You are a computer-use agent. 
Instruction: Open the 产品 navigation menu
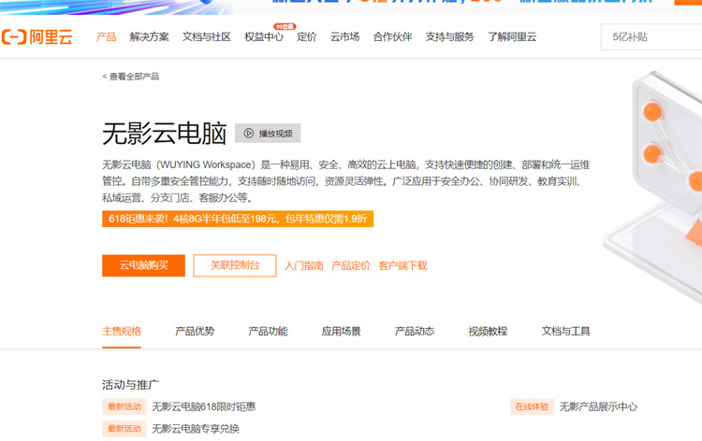107,37
